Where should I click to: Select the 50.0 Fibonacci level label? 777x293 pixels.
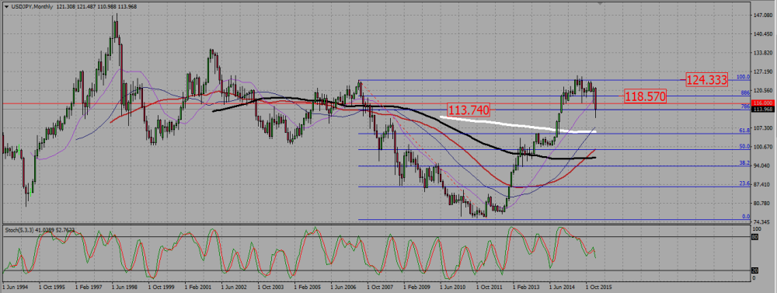pos(744,147)
